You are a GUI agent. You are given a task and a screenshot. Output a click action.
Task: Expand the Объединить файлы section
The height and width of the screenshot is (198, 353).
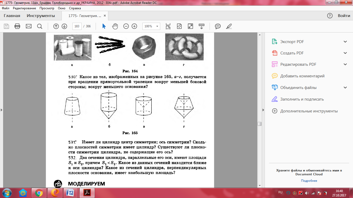pos(345,88)
